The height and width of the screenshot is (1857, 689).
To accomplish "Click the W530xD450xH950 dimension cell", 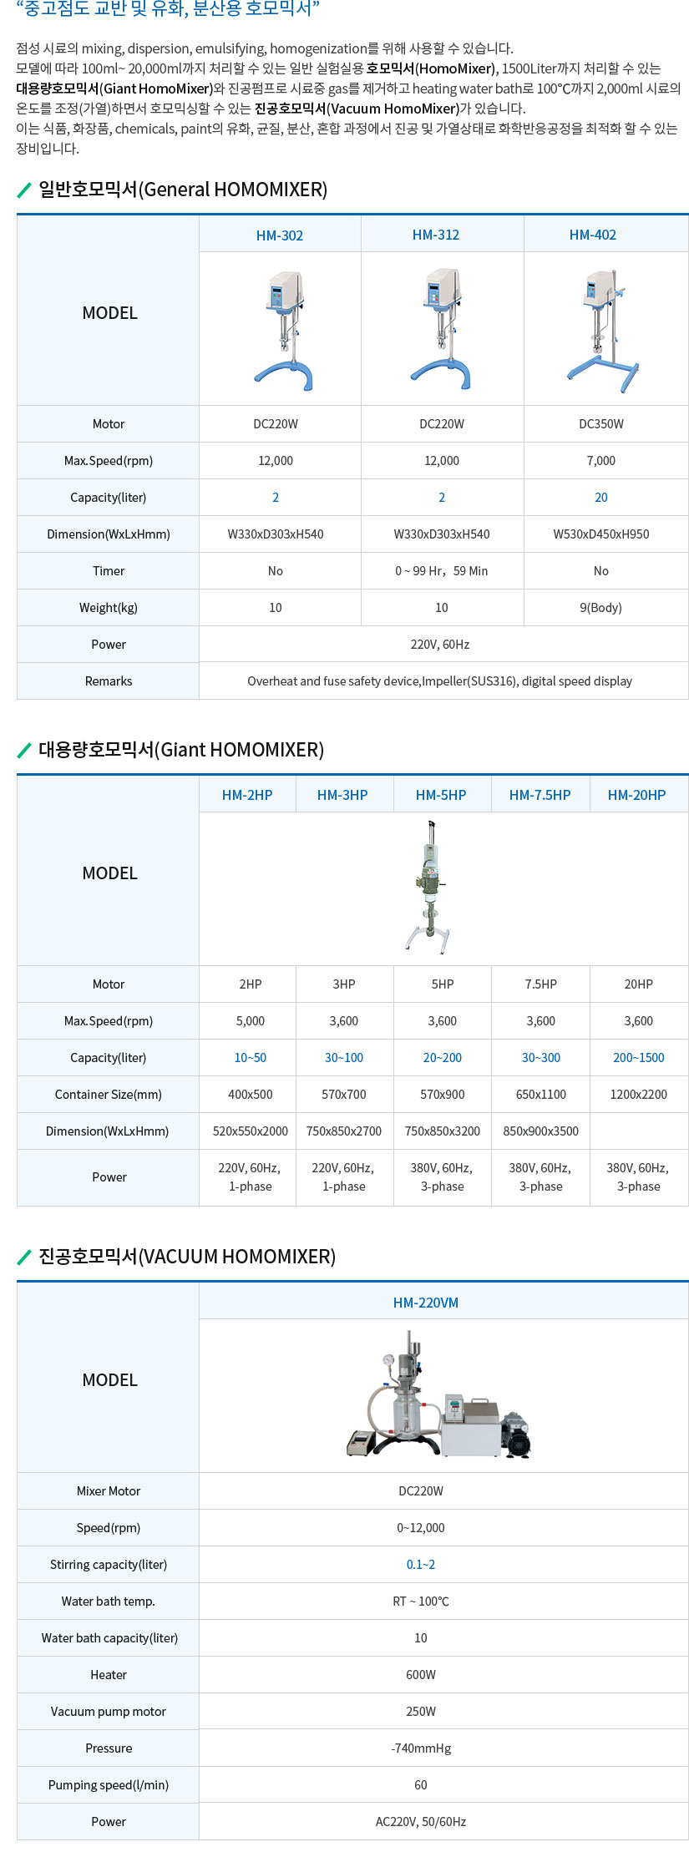I will coord(601,534).
